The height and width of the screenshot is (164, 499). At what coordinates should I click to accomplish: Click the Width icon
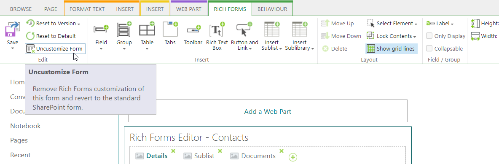click(475, 36)
